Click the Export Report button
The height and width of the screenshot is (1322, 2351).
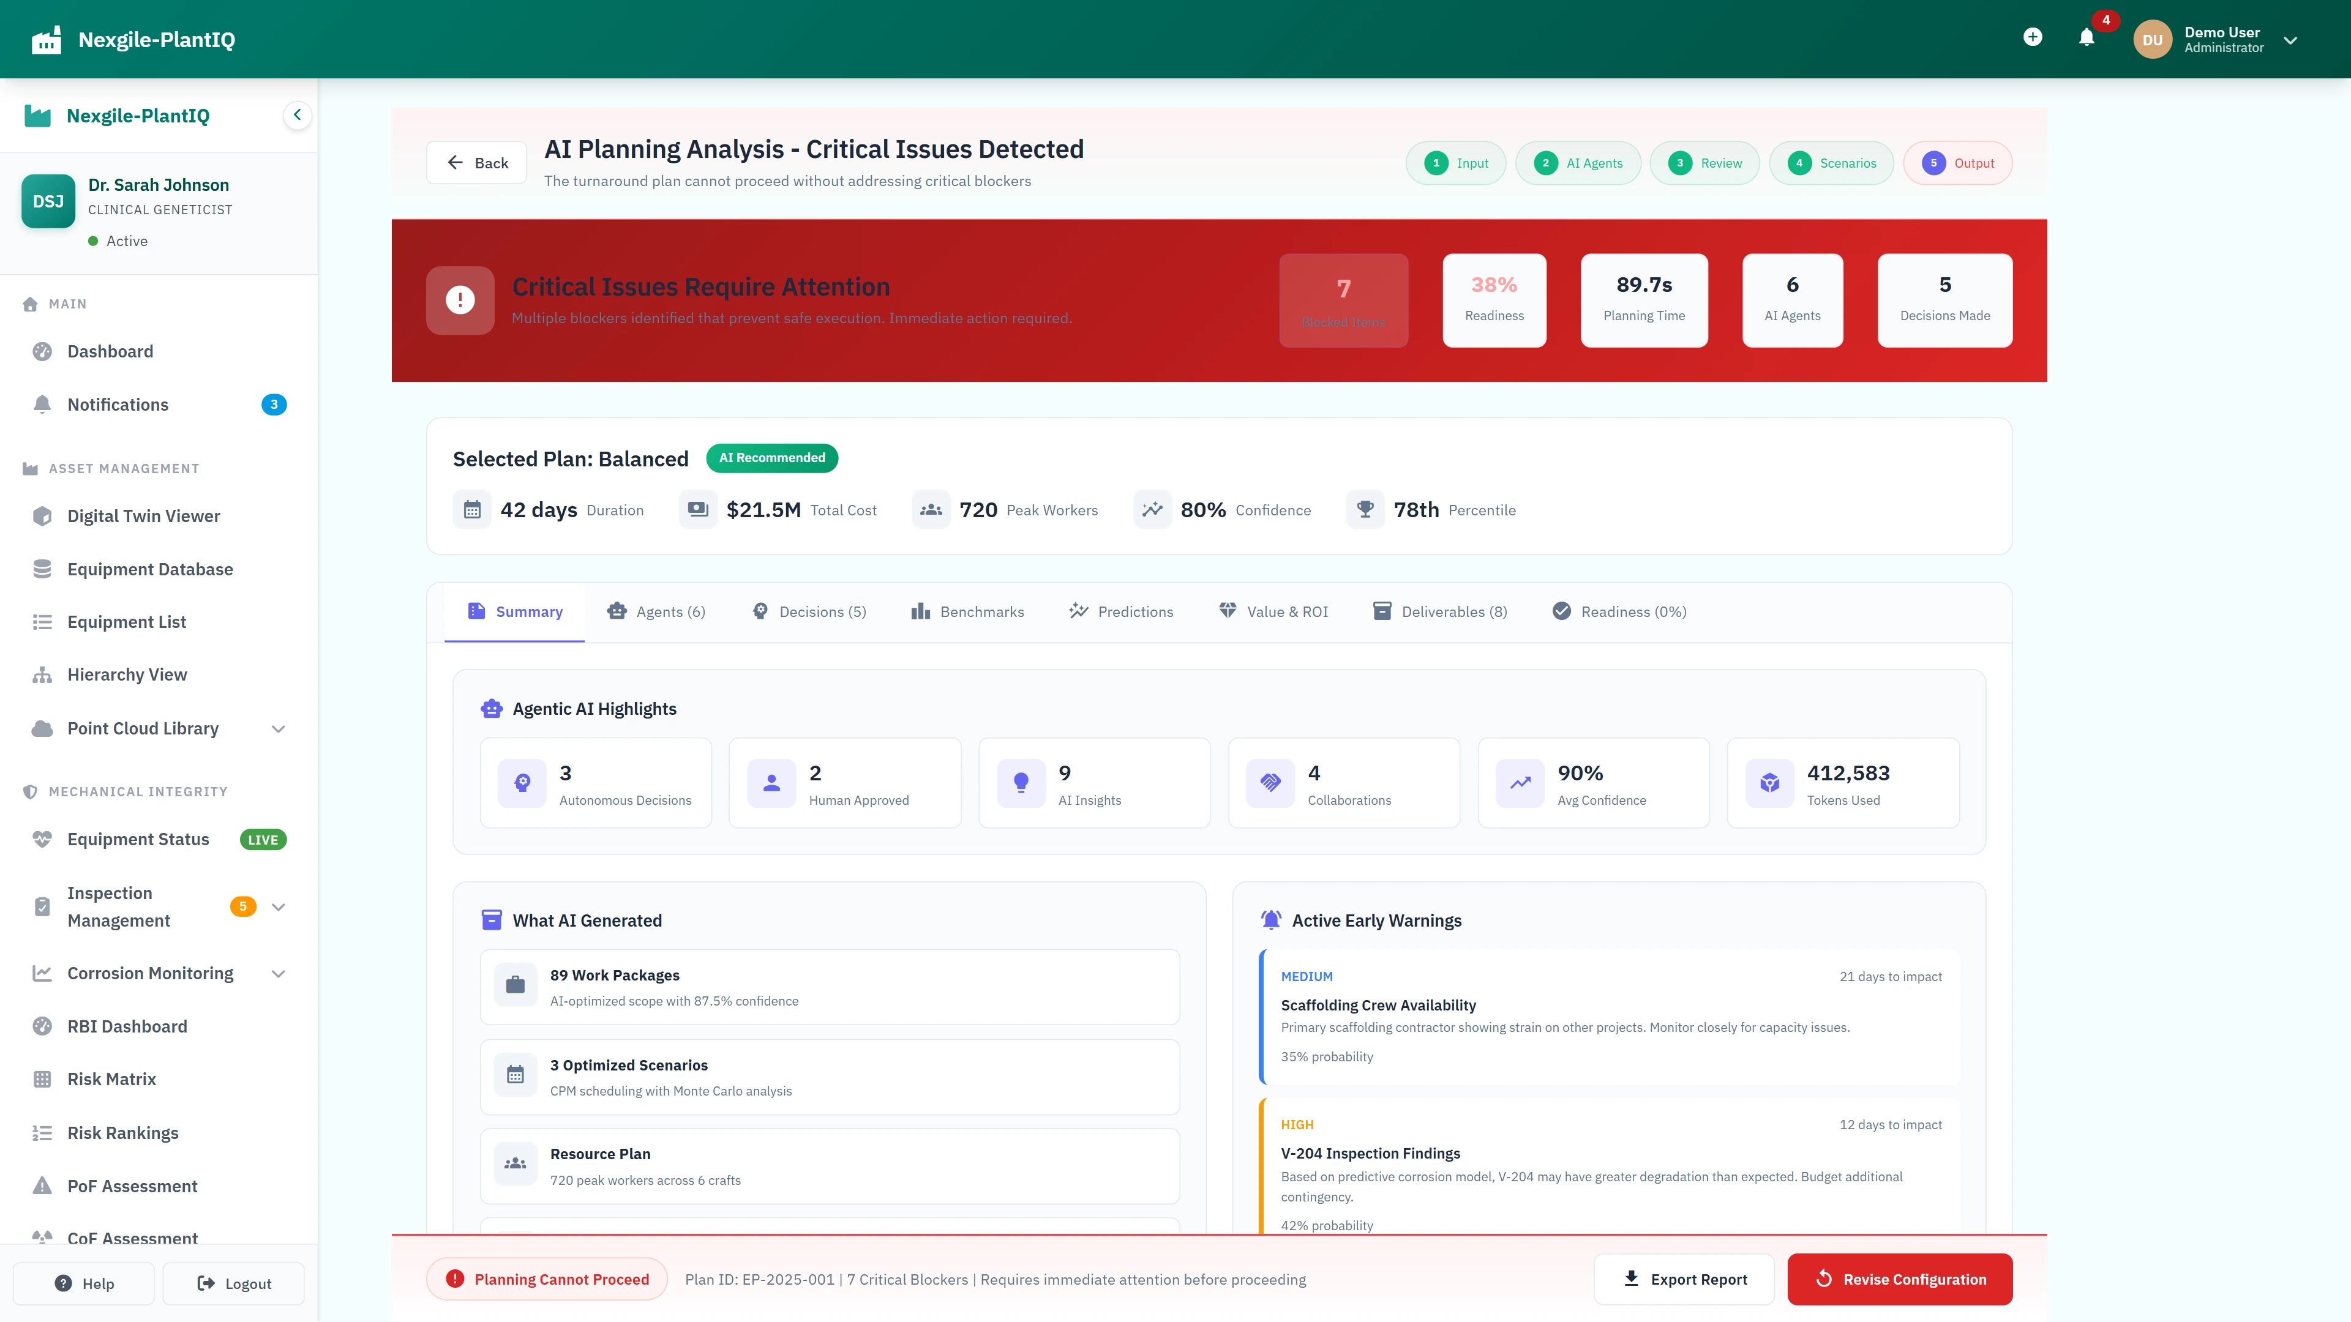pos(1684,1279)
